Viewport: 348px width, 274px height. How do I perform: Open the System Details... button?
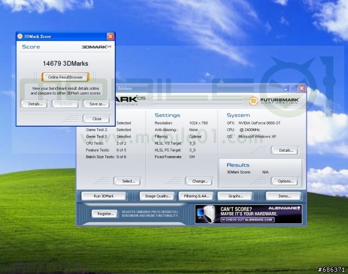point(285,150)
